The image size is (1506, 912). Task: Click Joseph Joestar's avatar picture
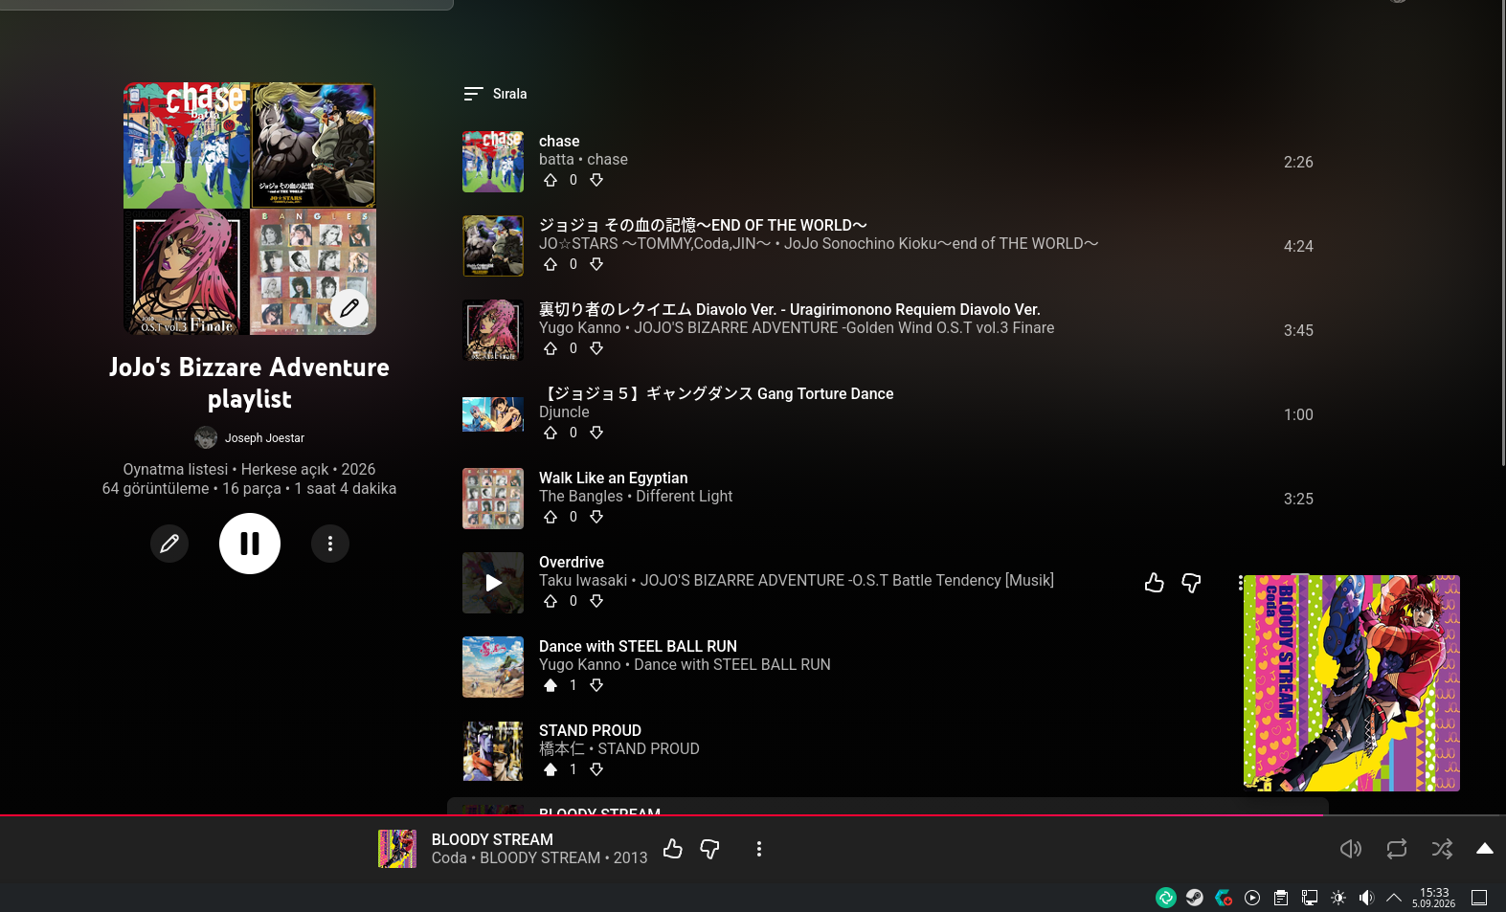point(206,438)
